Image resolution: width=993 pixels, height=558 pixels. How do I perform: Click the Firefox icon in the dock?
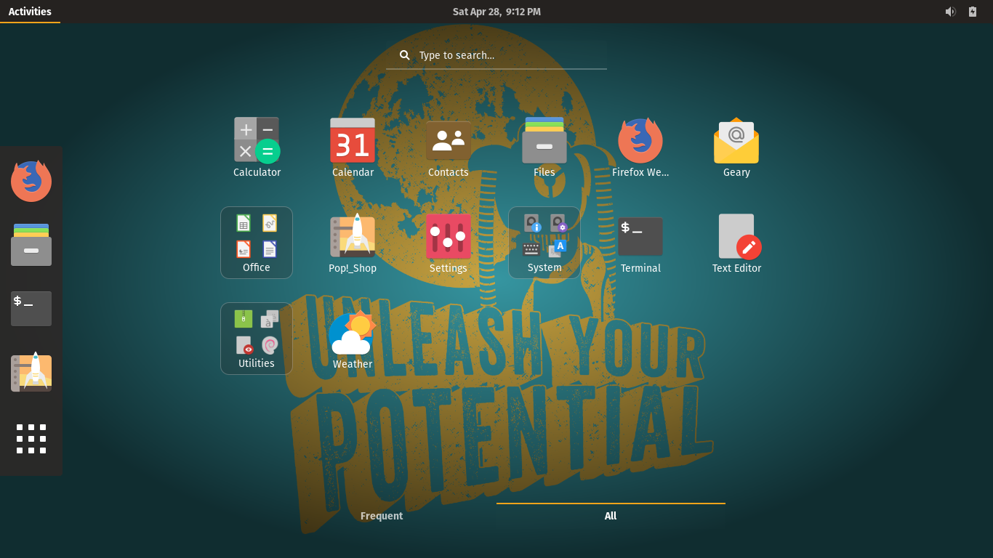click(x=31, y=182)
